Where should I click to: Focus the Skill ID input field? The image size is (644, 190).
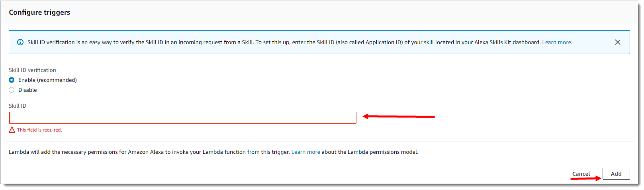(182, 118)
